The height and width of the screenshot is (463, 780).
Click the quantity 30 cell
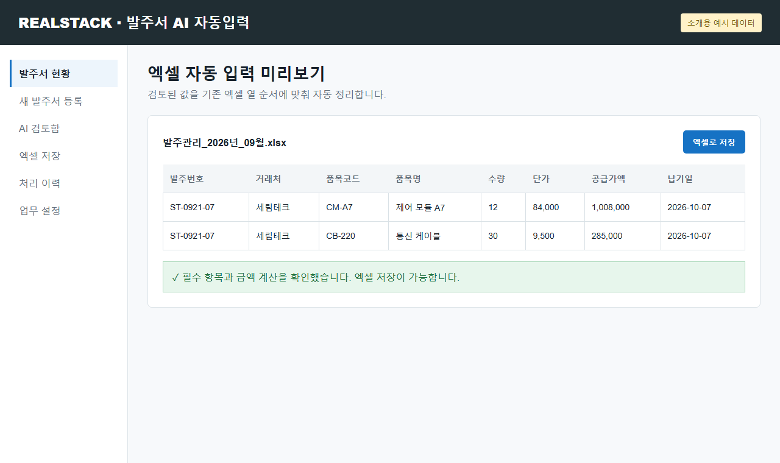[x=503, y=236]
